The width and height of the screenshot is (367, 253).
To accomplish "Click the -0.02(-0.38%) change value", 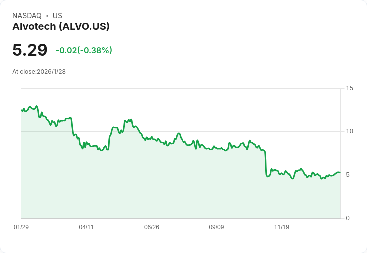I will 84,50.
